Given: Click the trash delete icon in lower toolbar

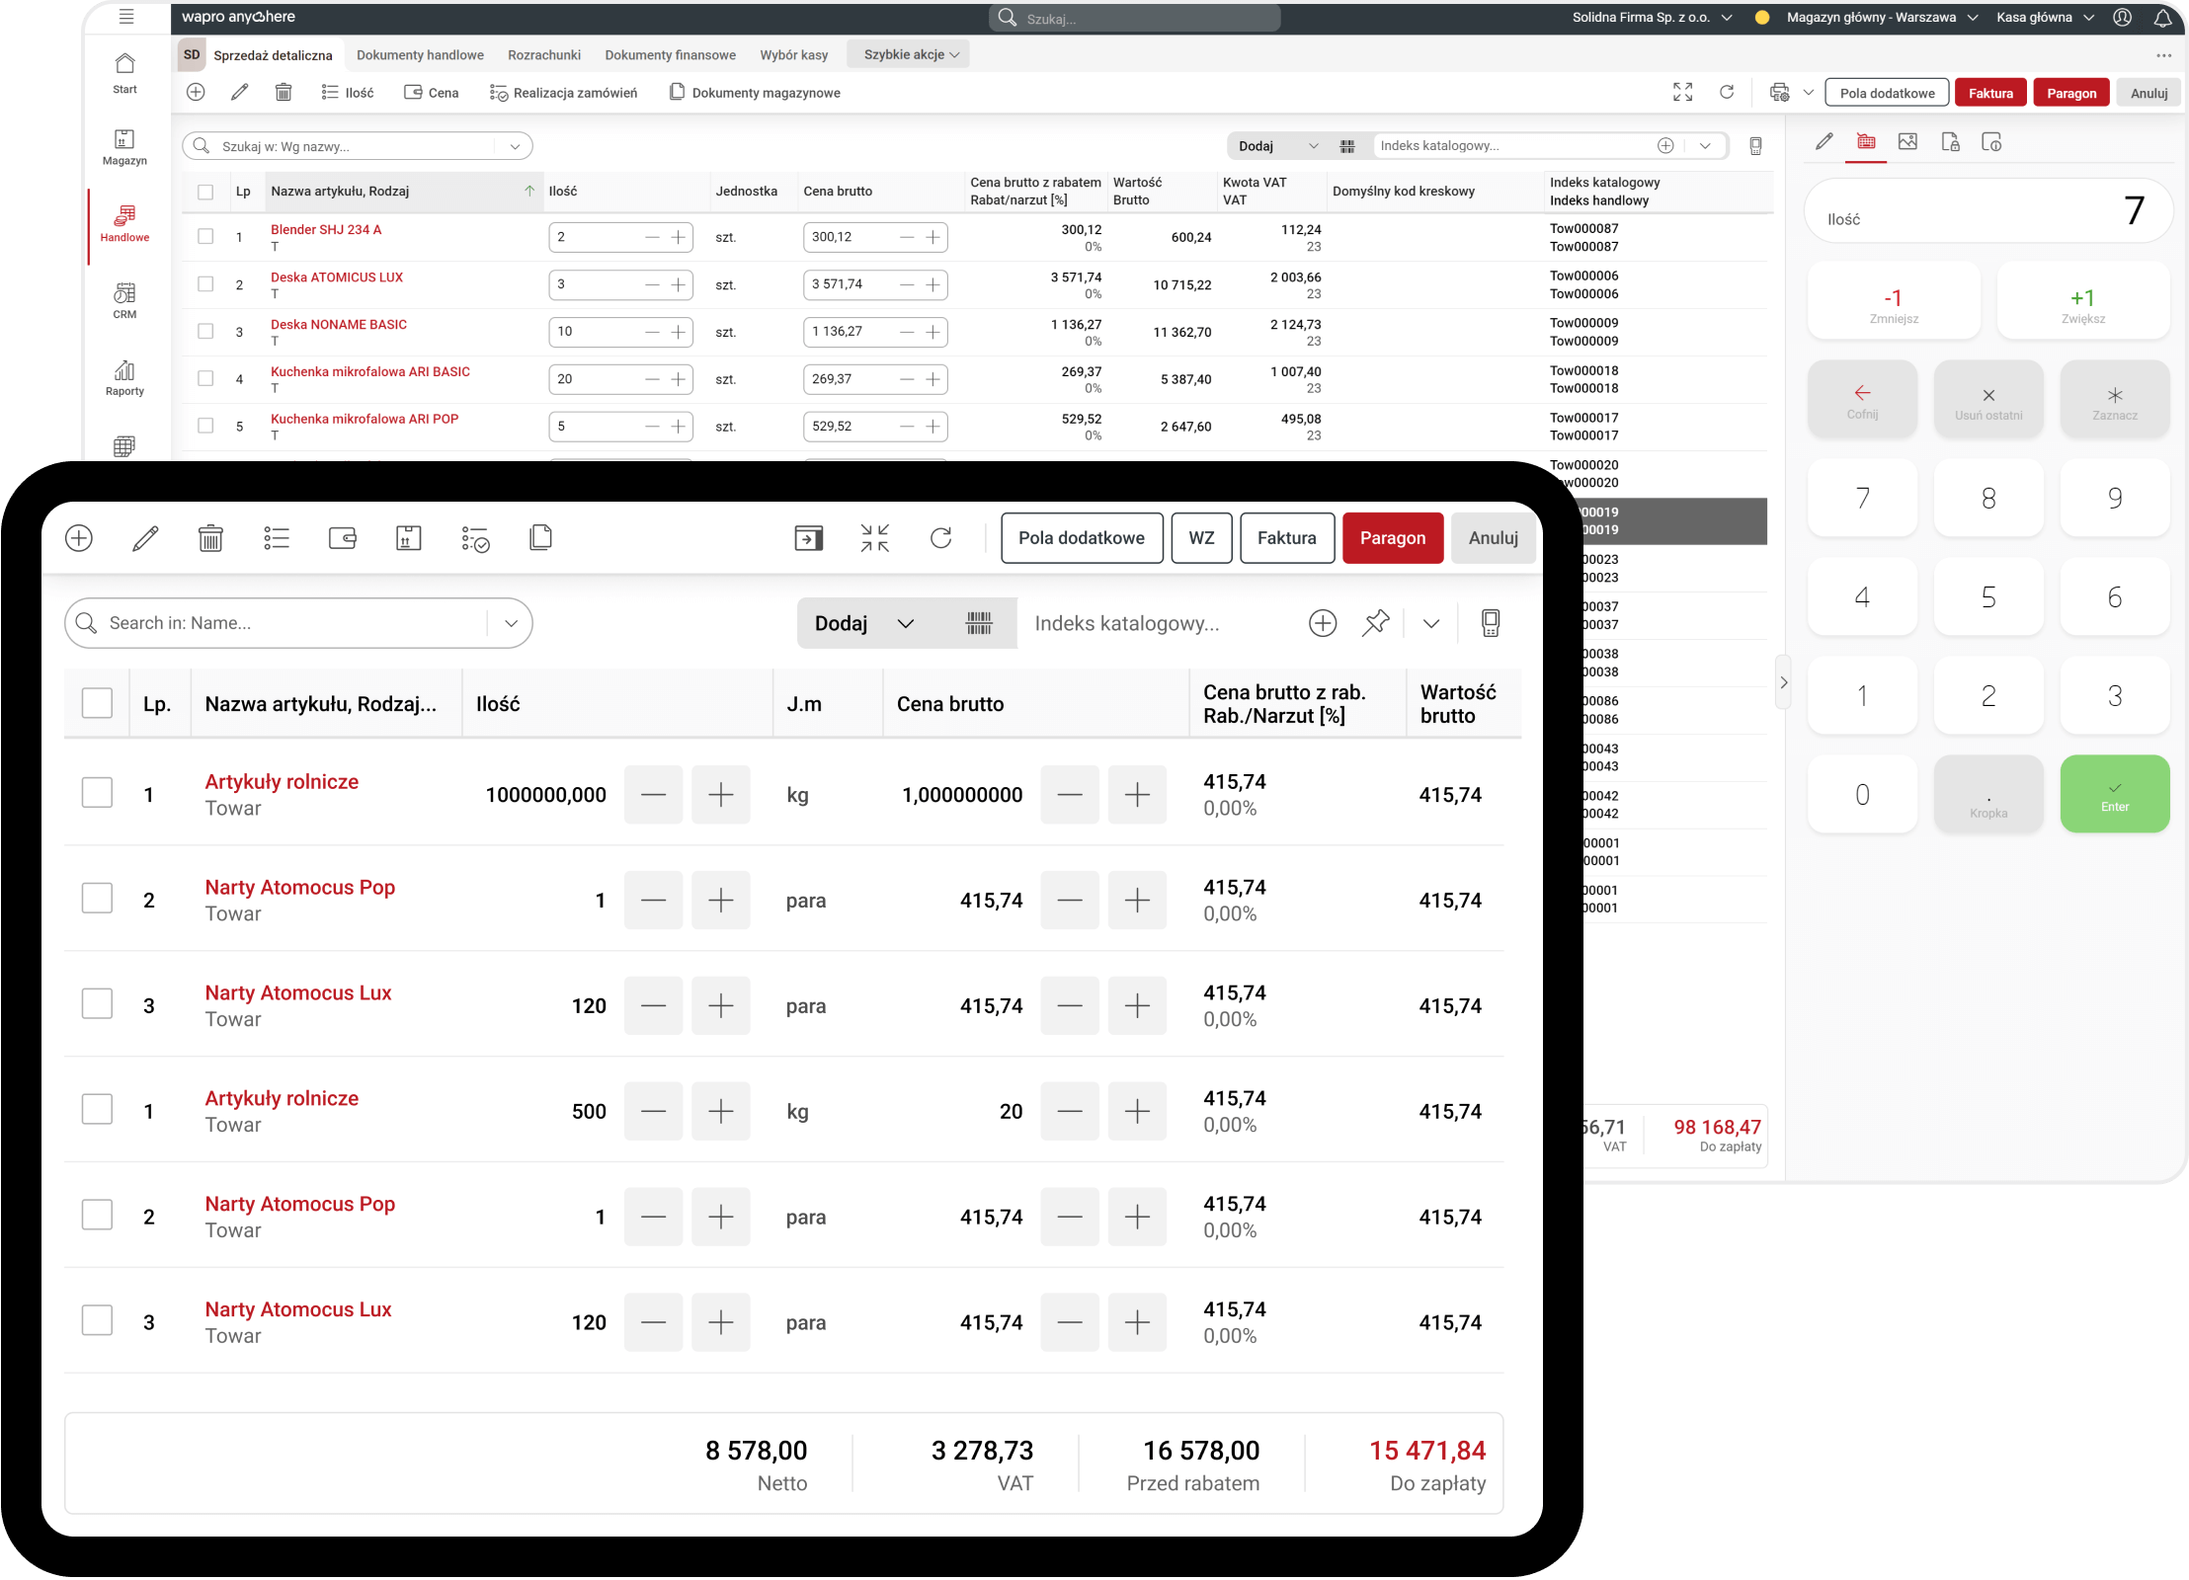Looking at the screenshot, I should 210,538.
